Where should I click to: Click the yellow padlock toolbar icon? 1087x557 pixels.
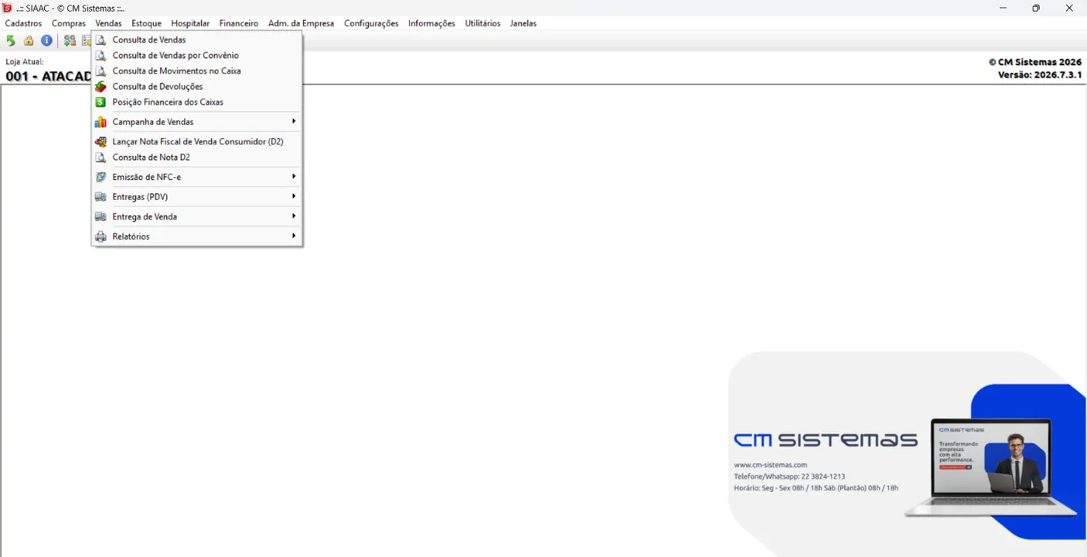[x=29, y=40]
